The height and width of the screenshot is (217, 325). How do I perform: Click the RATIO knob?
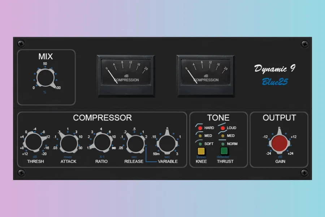101,143
